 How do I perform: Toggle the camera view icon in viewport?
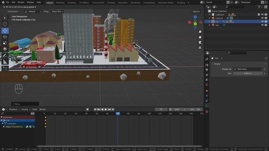200,42
